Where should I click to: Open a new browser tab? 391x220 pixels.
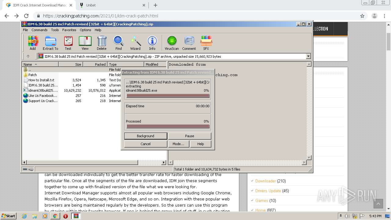(155, 5)
